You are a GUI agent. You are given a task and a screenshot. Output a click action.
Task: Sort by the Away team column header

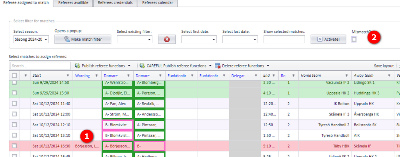(x=364, y=76)
